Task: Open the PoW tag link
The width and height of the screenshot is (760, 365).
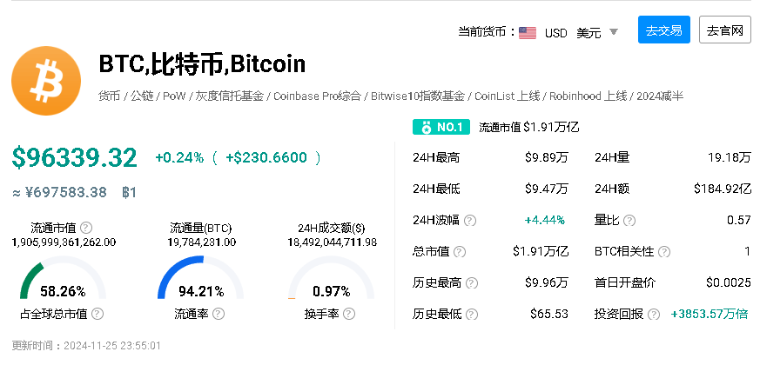Action: tap(174, 96)
